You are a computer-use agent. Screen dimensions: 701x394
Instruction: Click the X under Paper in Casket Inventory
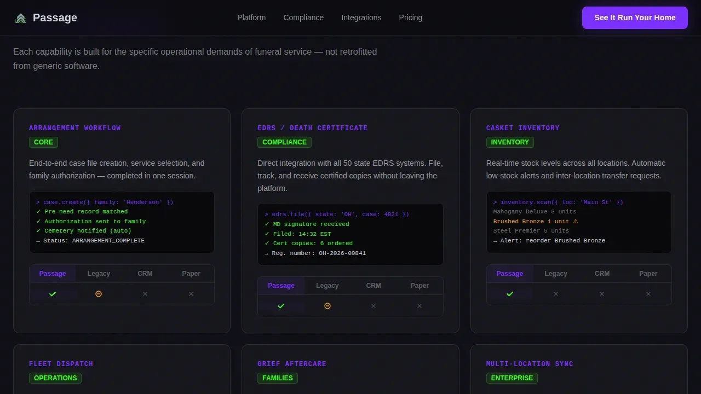click(x=648, y=294)
